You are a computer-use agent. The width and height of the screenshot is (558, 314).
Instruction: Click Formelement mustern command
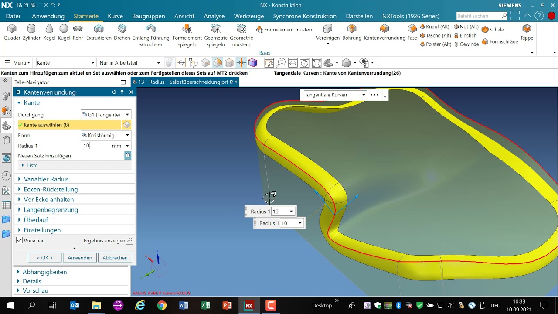(285, 30)
